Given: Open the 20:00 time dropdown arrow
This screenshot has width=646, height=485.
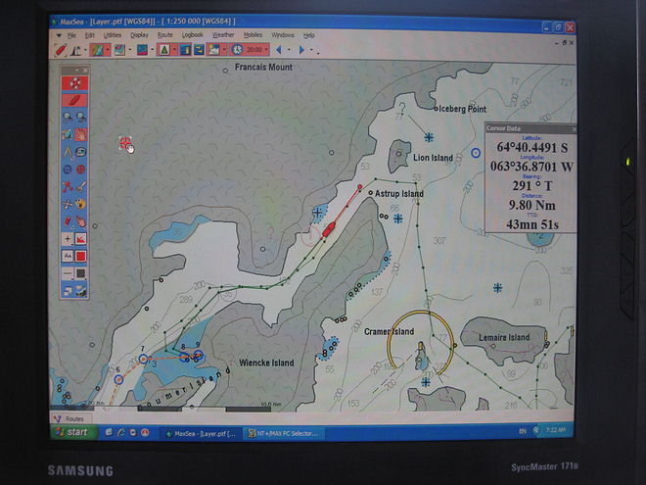Looking at the screenshot, I should [266, 50].
